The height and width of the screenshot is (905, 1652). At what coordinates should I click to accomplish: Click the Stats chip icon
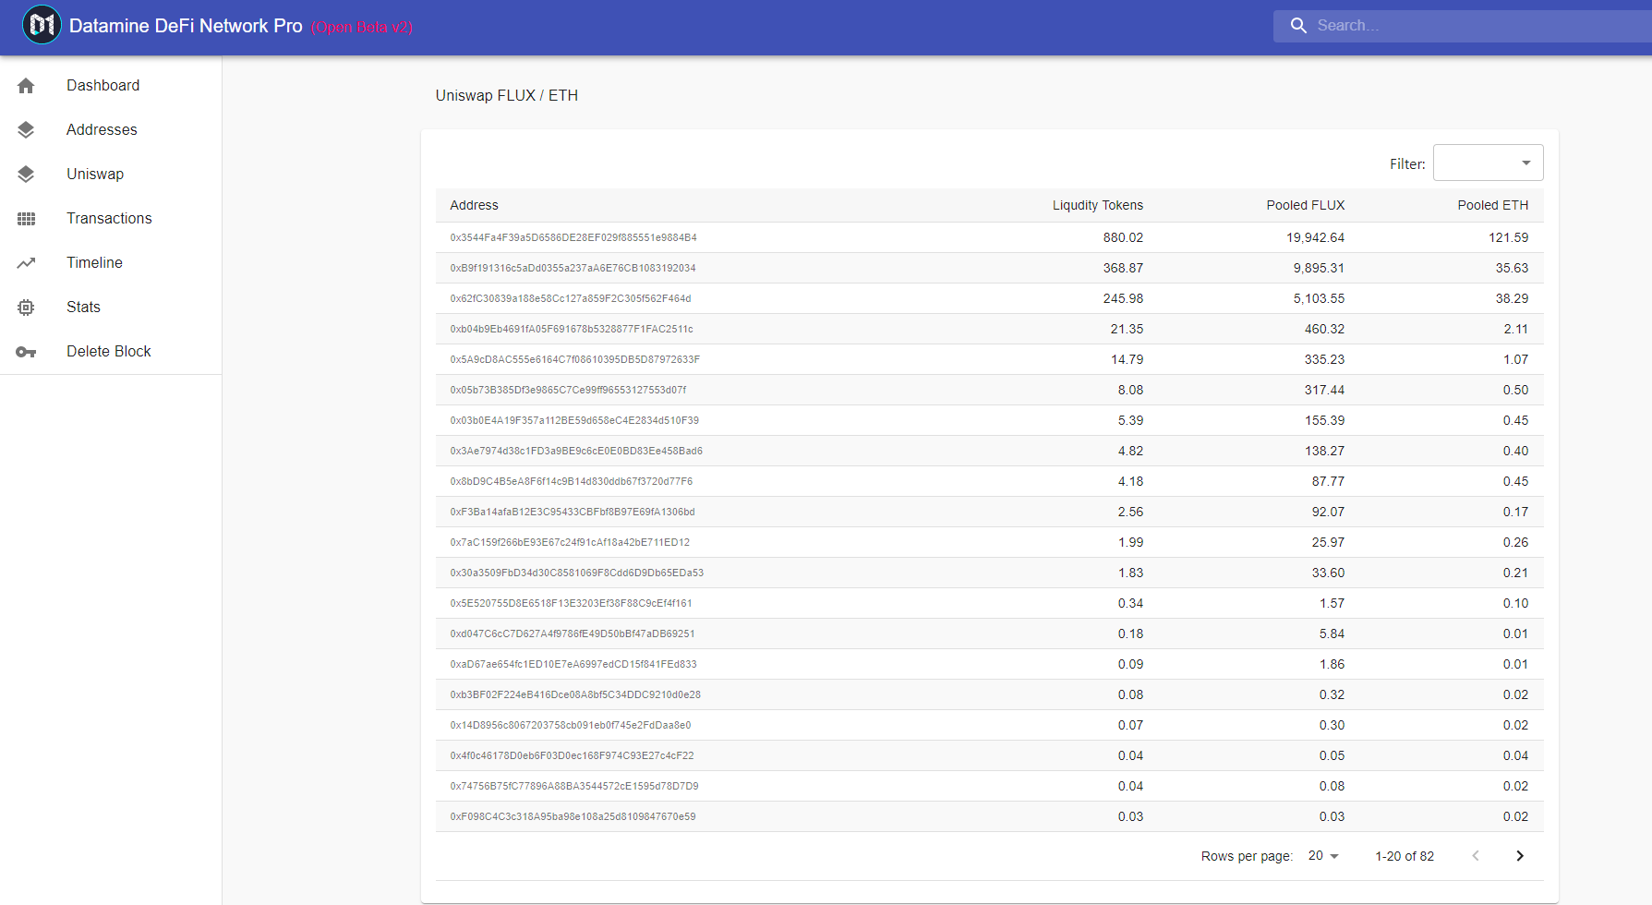(26, 308)
